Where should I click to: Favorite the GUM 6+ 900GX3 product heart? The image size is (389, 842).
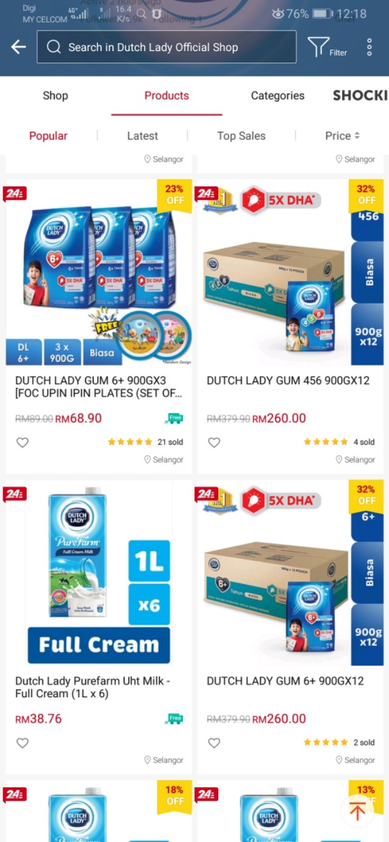point(22,442)
